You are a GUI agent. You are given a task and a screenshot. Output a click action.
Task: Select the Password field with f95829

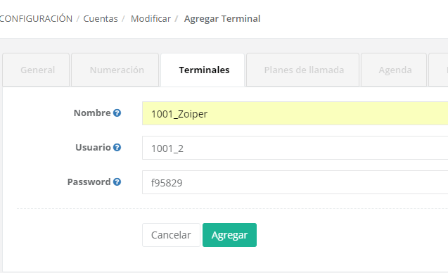point(295,182)
